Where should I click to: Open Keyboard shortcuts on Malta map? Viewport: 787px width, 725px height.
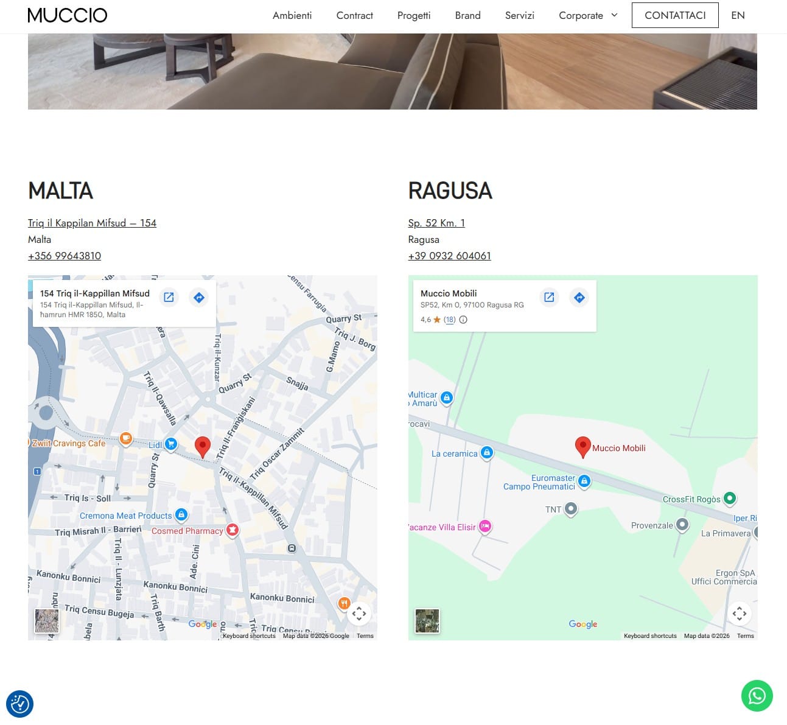point(249,636)
